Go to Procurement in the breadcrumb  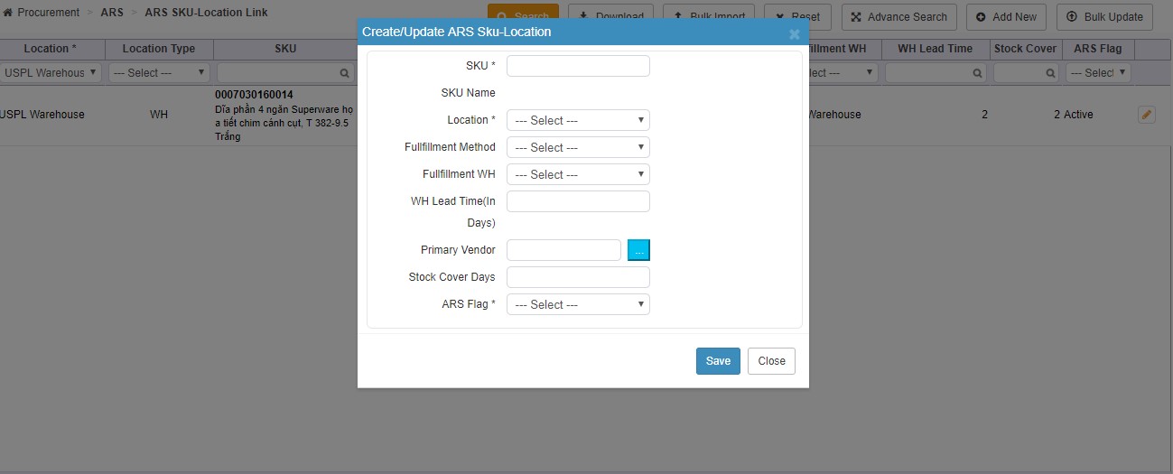49,13
